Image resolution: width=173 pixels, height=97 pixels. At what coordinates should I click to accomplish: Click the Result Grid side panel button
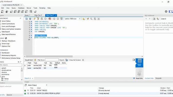coord(139,63)
